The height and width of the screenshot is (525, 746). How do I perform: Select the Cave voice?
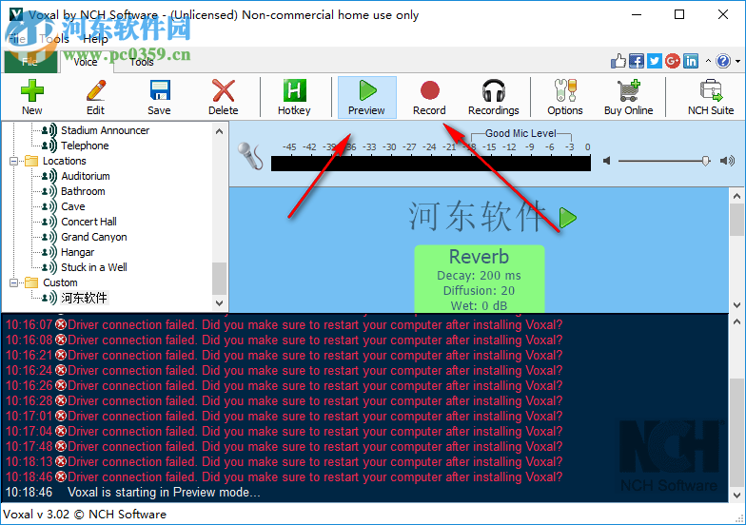[72, 206]
